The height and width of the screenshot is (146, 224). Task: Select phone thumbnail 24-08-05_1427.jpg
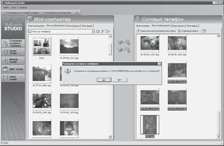tap(150, 43)
